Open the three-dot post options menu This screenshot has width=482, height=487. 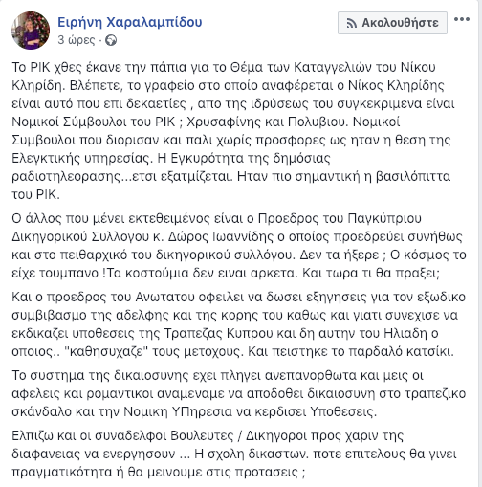click(x=462, y=19)
